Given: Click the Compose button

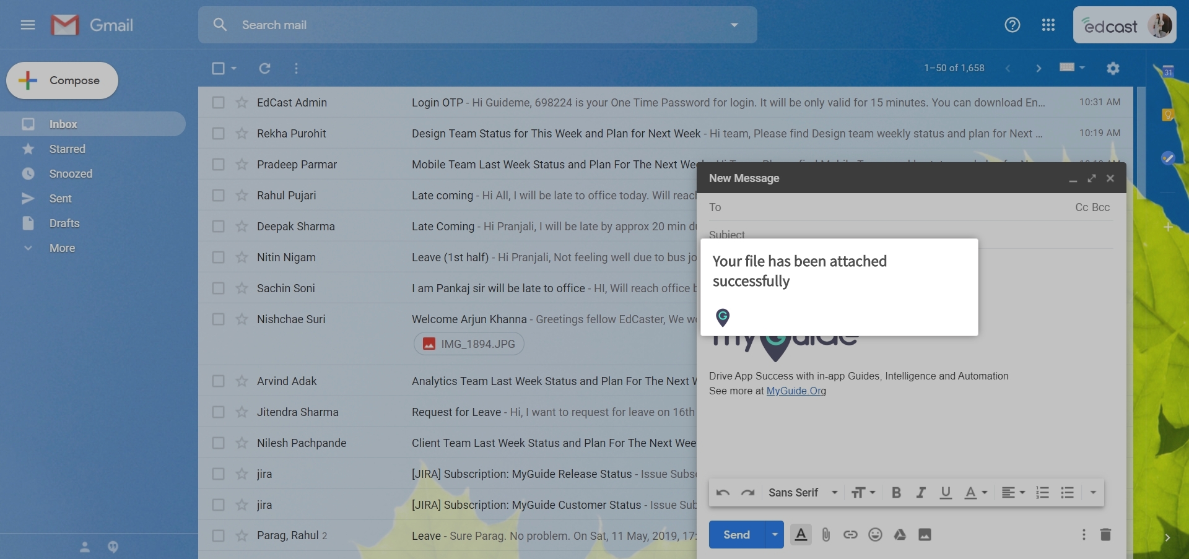Looking at the screenshot, I should click(x=62, y=80).
